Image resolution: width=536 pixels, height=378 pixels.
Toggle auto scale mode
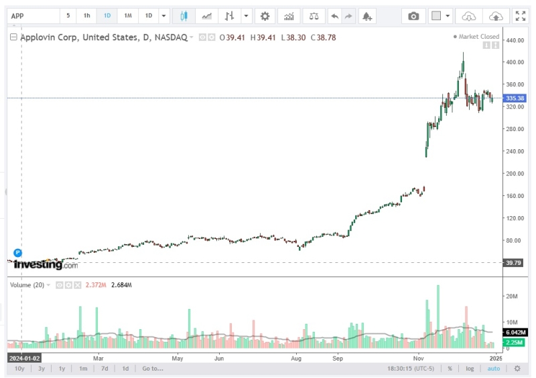click(493, 369)
